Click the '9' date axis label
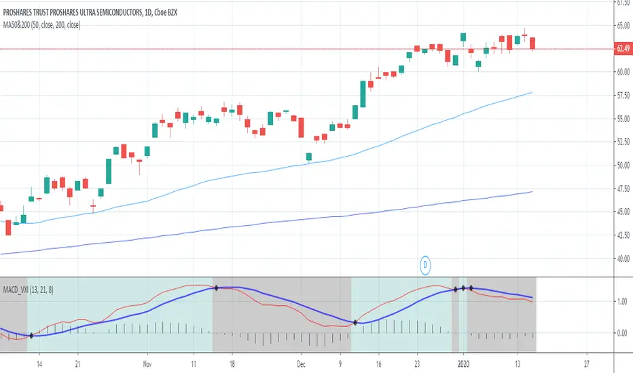633x373 pixels. (340, 364)
